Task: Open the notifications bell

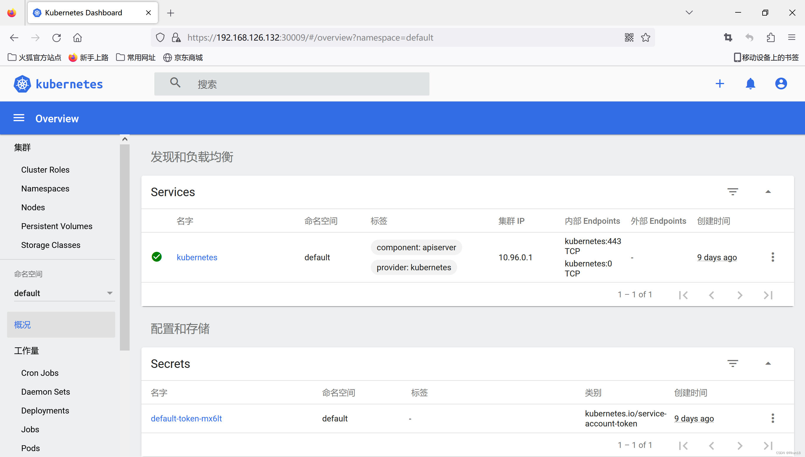Action: 750,84
